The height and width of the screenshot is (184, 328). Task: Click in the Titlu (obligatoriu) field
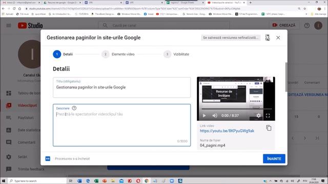point(122,87)
